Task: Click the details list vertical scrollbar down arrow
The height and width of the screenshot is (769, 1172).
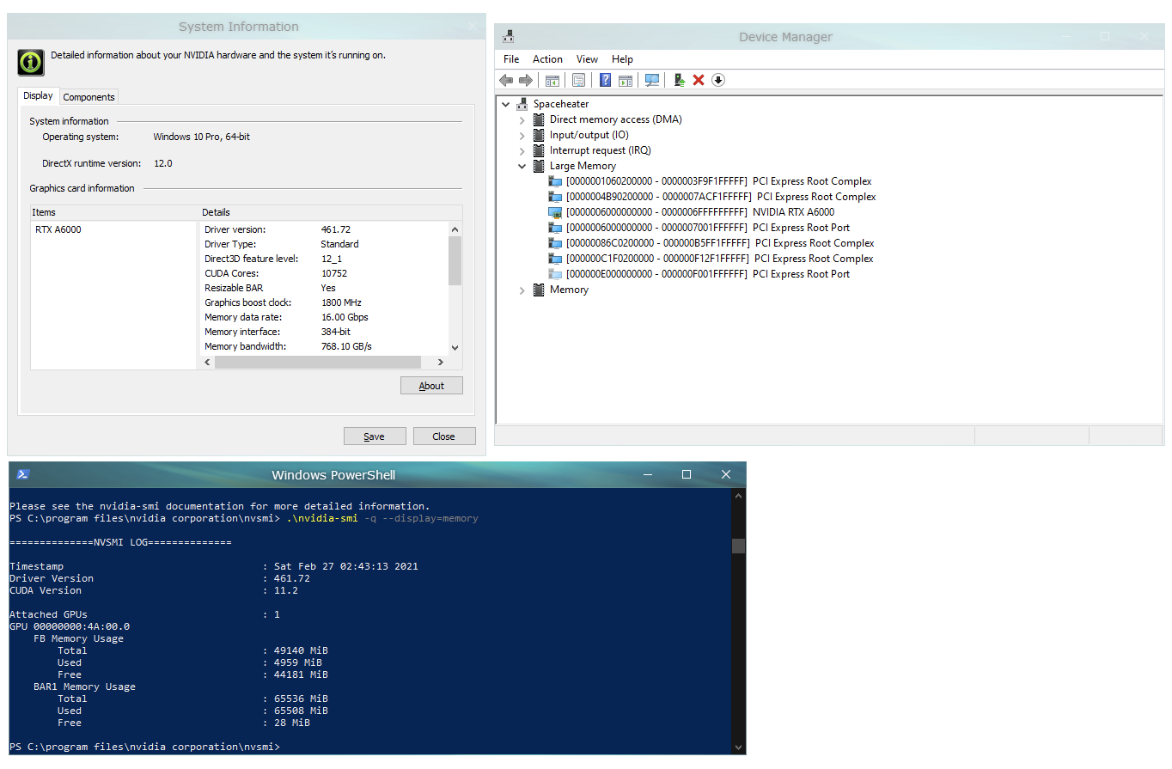Action: point(455,348)
